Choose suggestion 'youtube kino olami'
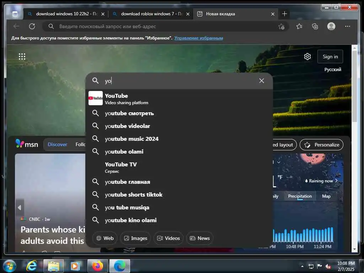 coord(179,220)
